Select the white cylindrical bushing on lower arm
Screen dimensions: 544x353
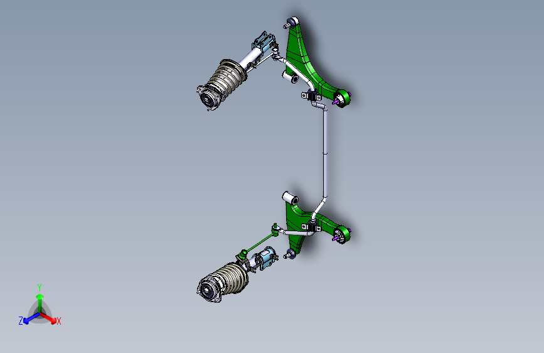291,198
